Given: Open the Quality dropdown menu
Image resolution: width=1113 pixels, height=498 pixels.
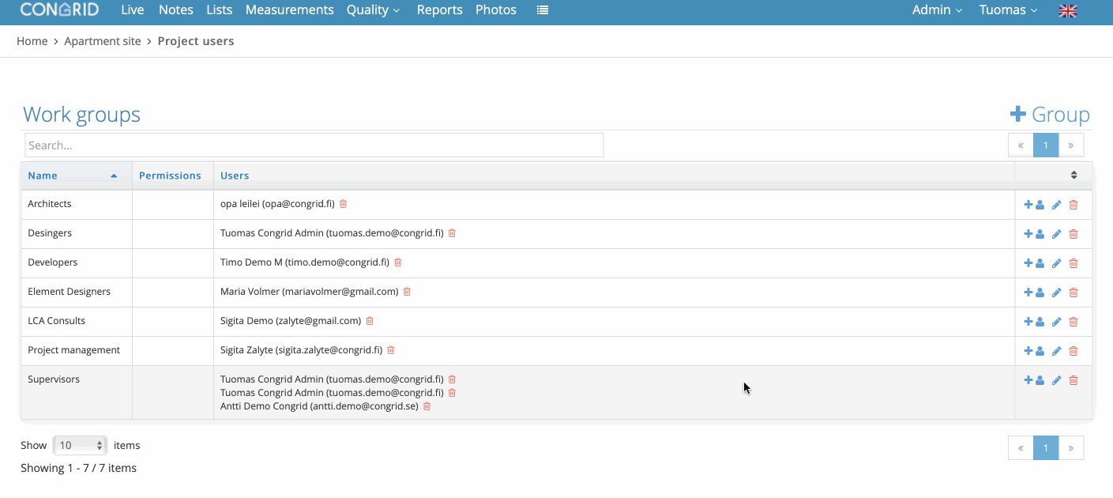Looking at the screenshot, I should point(373,10).
